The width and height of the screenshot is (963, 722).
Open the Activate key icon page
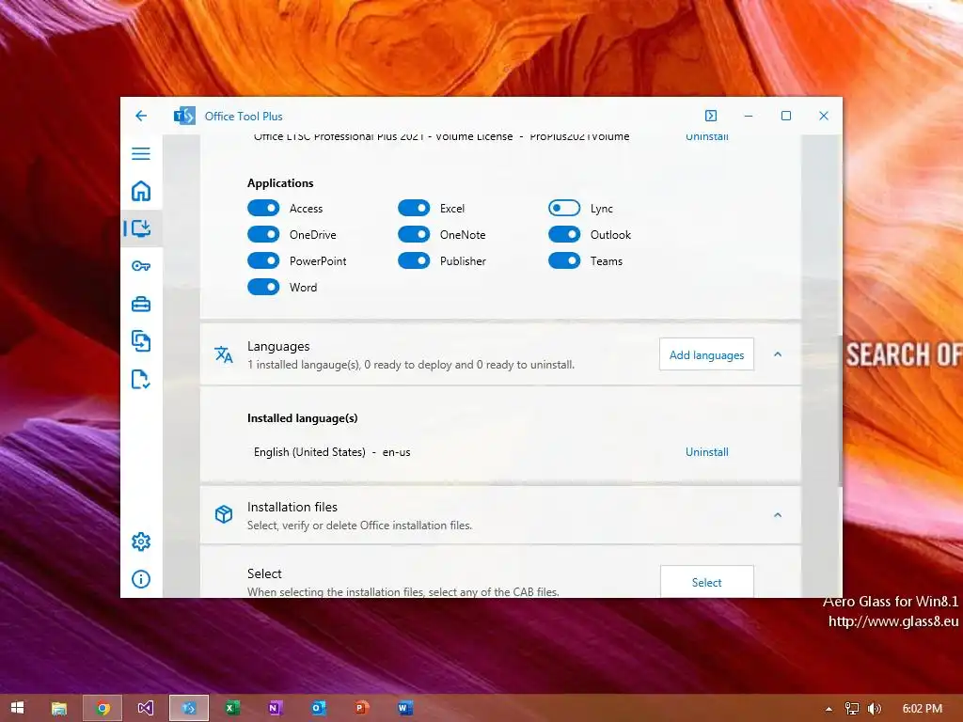pyautogui.click(x=141, y=266)
